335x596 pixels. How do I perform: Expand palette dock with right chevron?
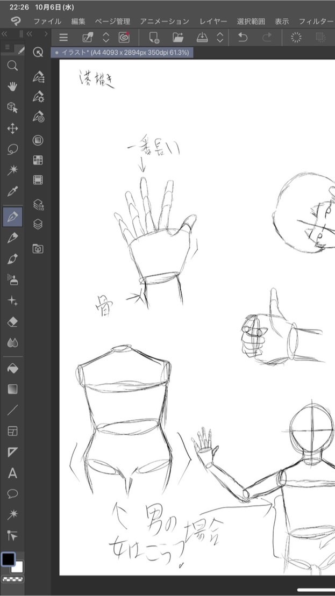tap(46, 34)
